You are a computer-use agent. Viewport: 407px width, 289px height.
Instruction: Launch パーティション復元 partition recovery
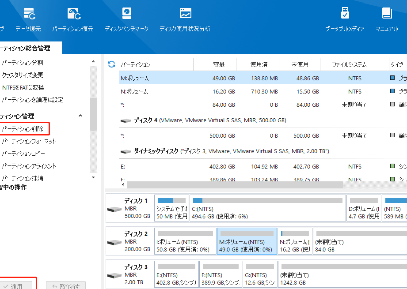click(73, 19)
